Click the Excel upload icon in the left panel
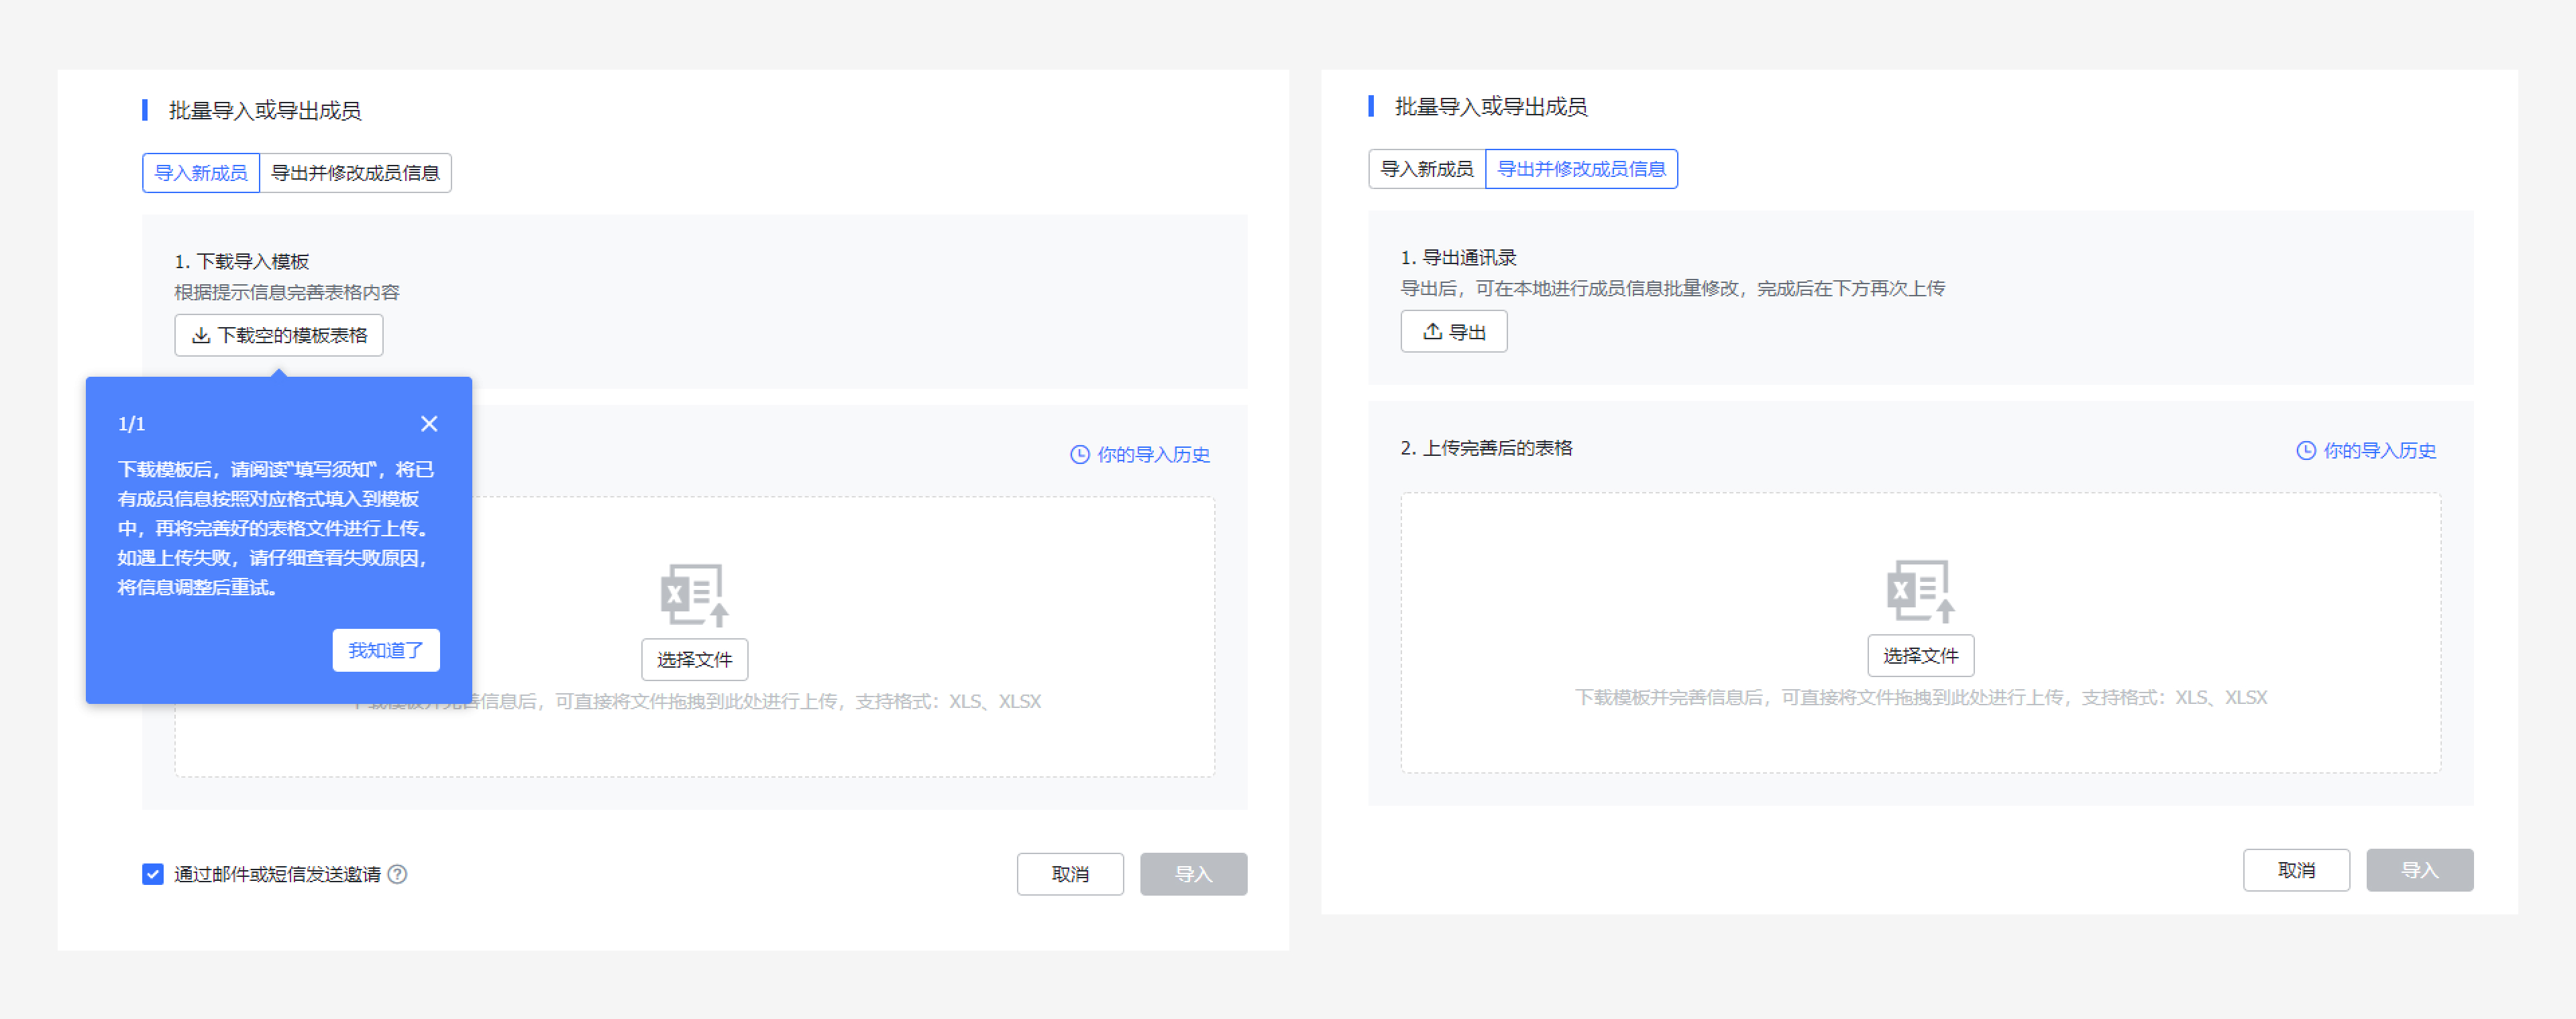The height and width of the screenshot is (1019, 2576). coord(694,595)
